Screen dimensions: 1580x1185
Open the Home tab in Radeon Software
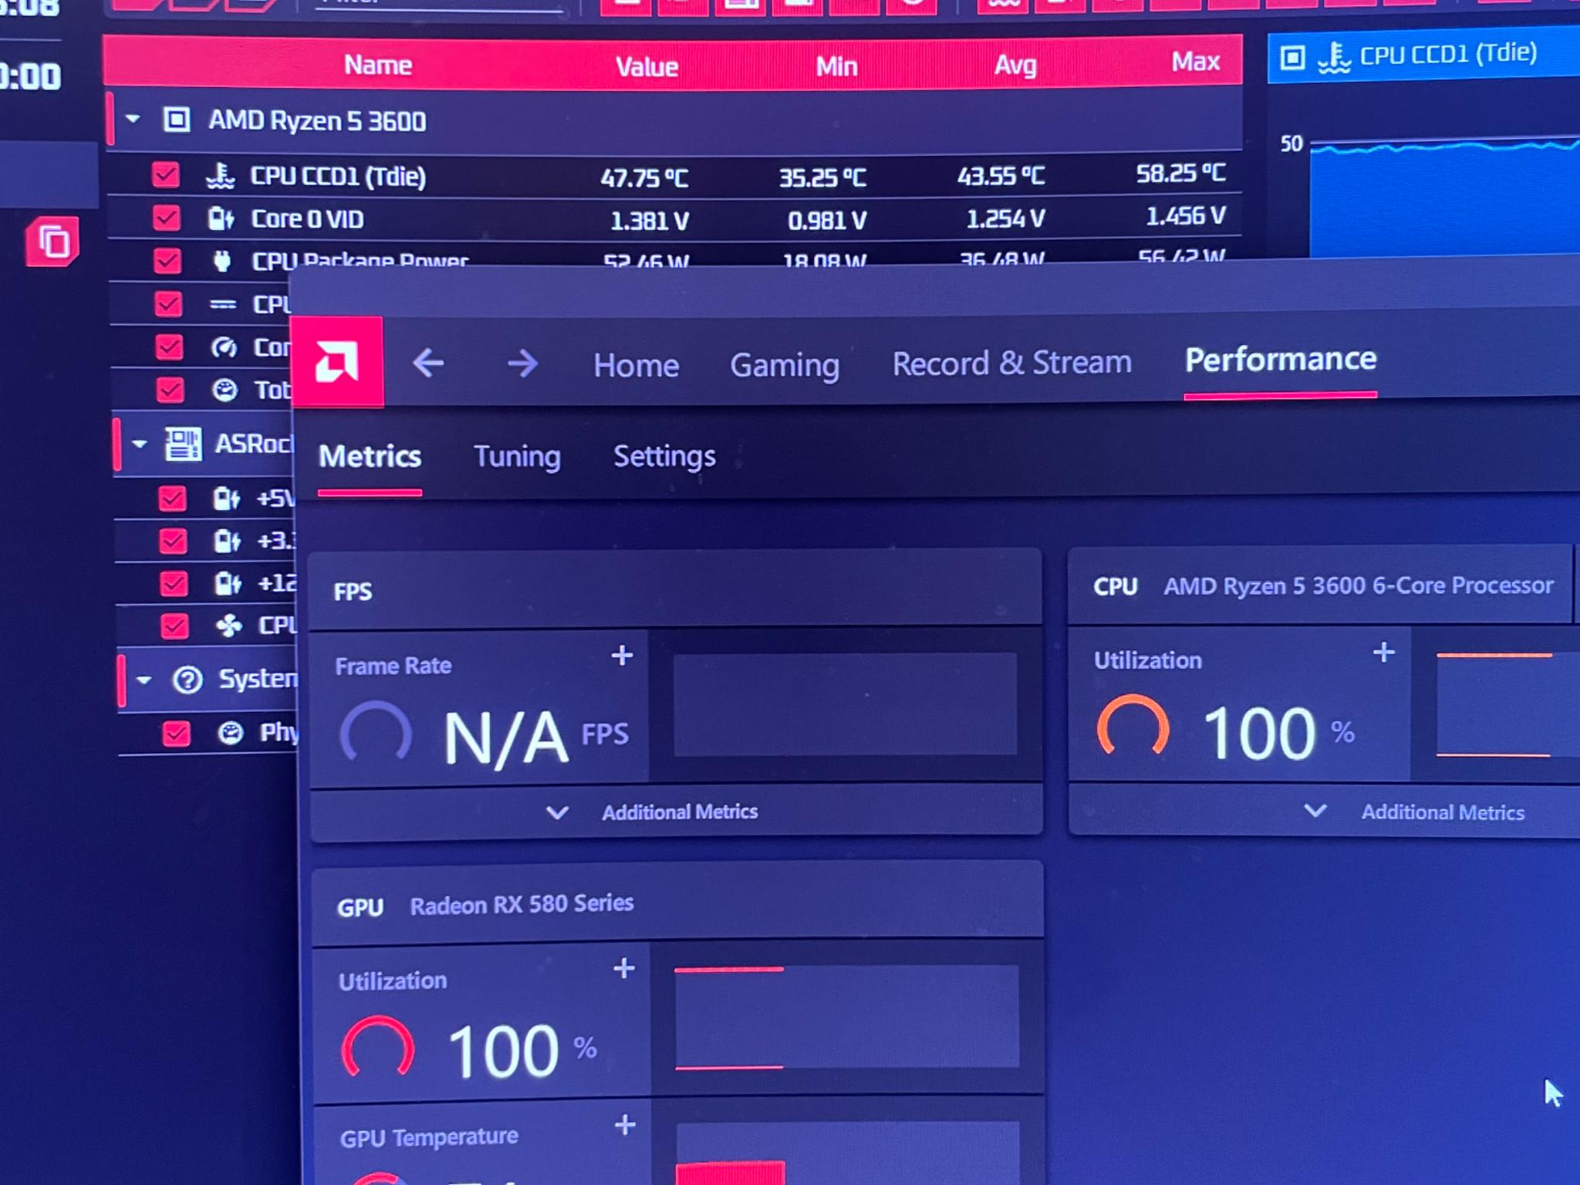pos(636,365)
